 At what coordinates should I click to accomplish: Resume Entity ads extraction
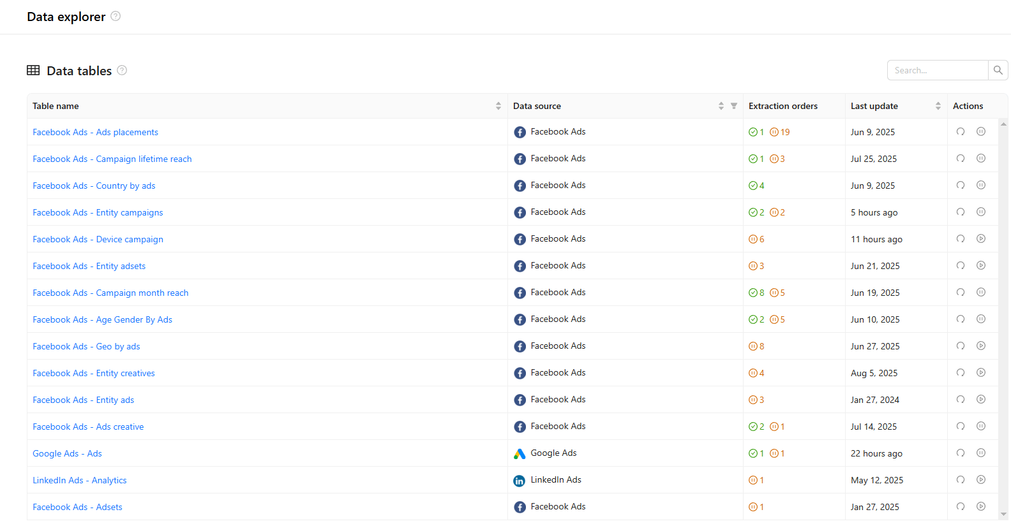point(981,399)
